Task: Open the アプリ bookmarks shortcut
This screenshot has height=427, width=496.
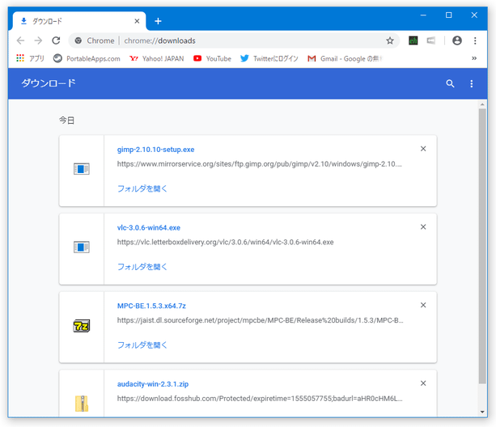Action: click(x=30, y=58)
